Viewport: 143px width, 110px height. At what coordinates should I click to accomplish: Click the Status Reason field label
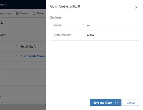click(62, 35)
